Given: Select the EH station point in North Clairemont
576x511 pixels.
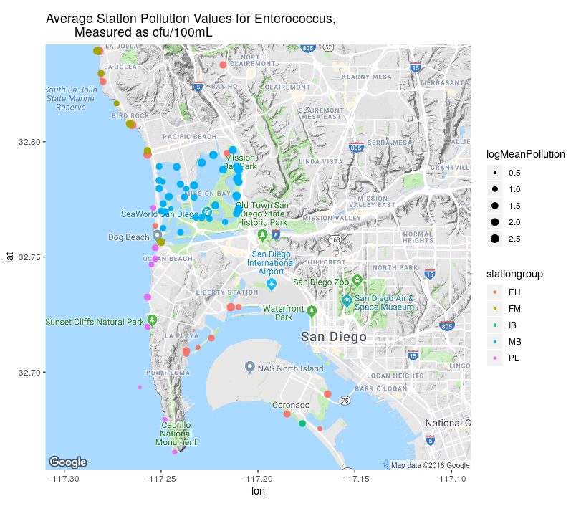Looking at the screenshot, I should tap(223, 65).
